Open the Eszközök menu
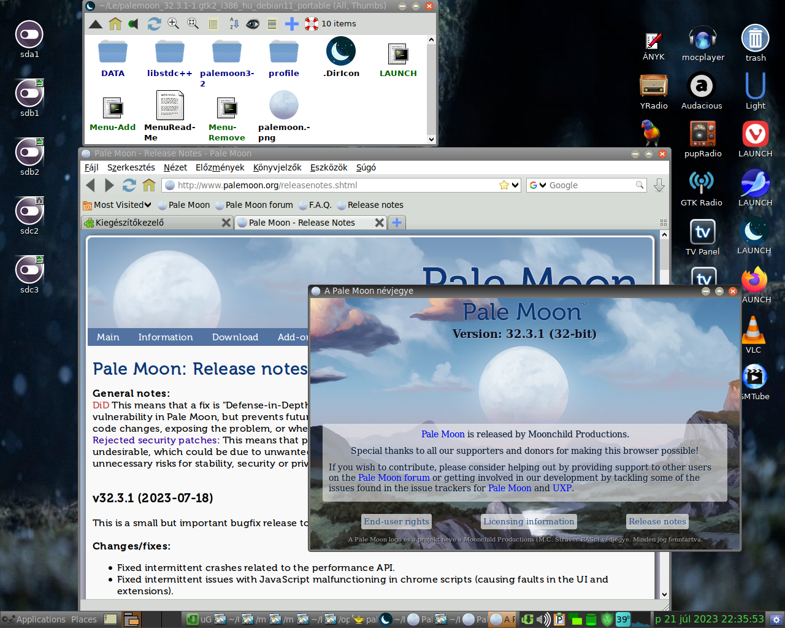Image resolution: width=785 pixels, height=628 pixels. point(329,167)
